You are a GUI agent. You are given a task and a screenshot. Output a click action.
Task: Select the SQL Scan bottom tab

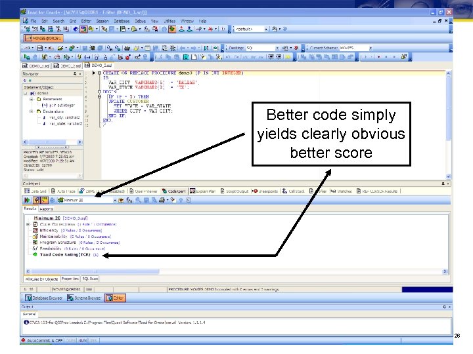pos(90,279)
